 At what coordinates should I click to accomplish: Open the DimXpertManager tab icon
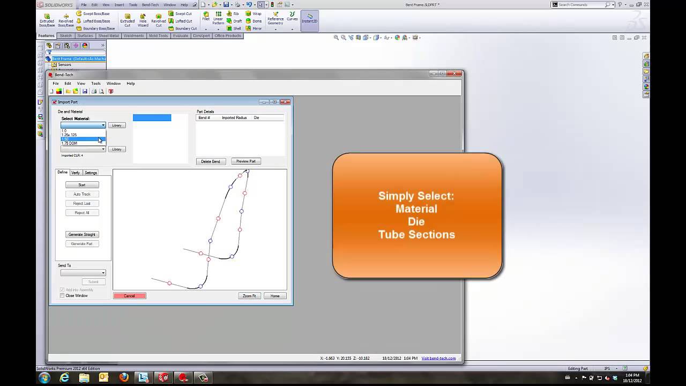76,46
